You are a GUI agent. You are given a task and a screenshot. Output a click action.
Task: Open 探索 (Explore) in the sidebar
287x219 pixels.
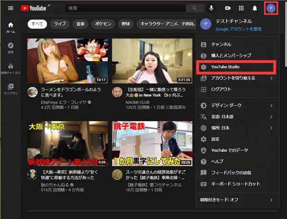tap(10, 48)
